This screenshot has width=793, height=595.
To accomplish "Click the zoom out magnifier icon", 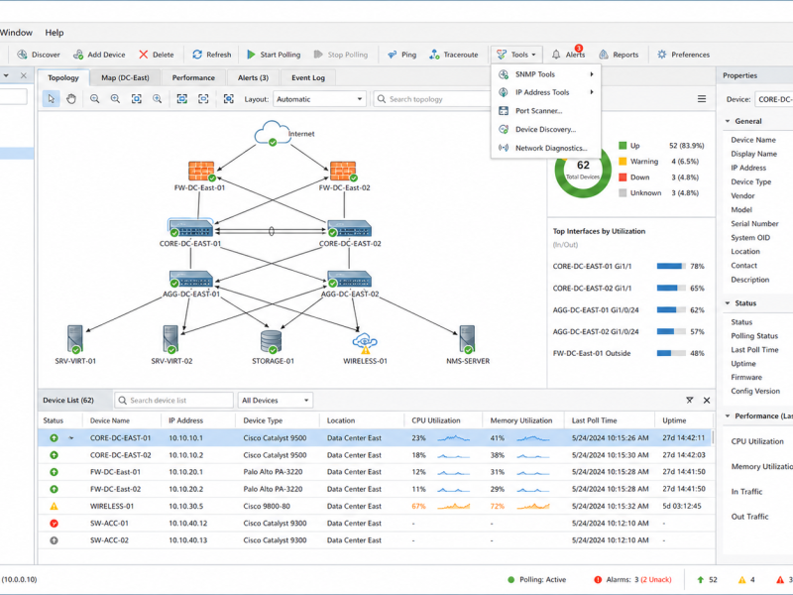I will pos(94,99).
